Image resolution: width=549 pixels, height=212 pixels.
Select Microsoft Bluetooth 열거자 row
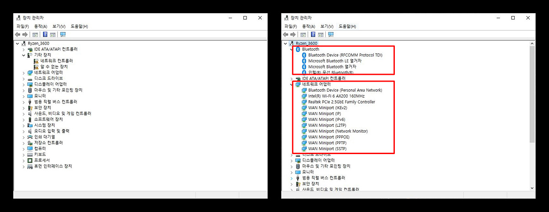(x=332, y=67)
